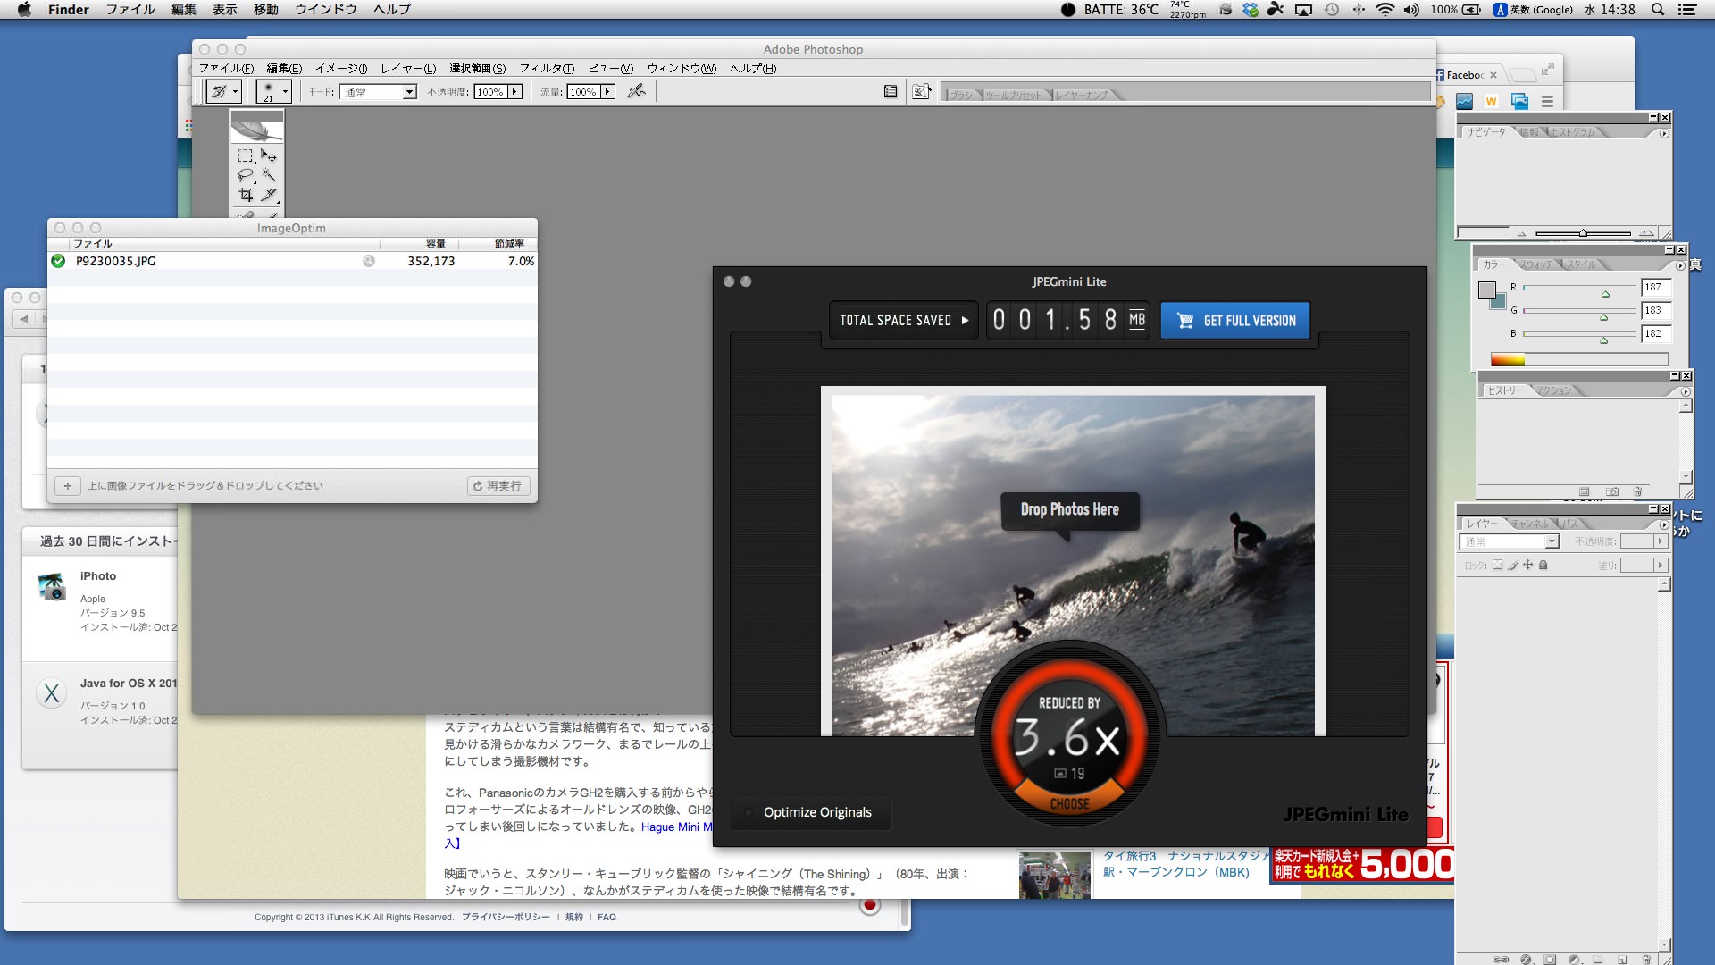Click the Wi-Fi icon in the menu bar
The width and height of the screenshot is (1715, 965).
[1385, 10]
